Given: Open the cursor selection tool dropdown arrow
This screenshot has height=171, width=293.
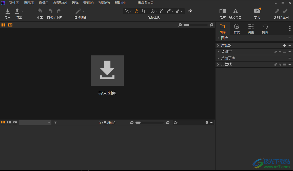Looking at the screenshot, I should 131,11.
